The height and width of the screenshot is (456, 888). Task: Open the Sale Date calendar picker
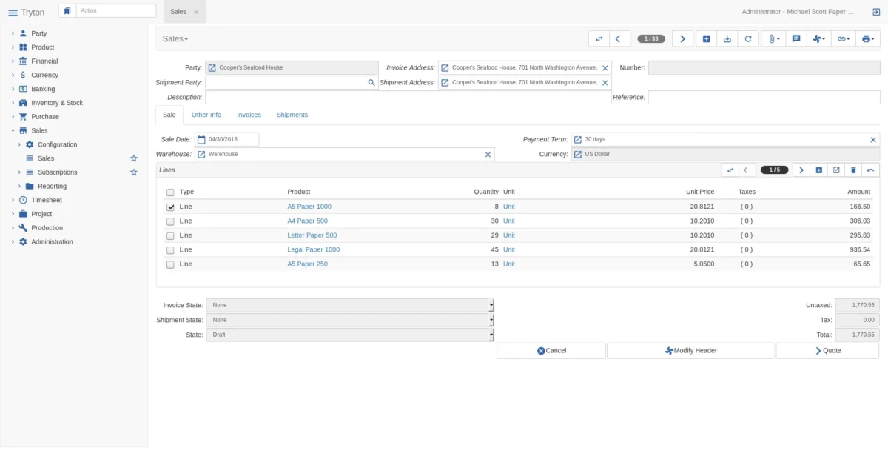201,139
